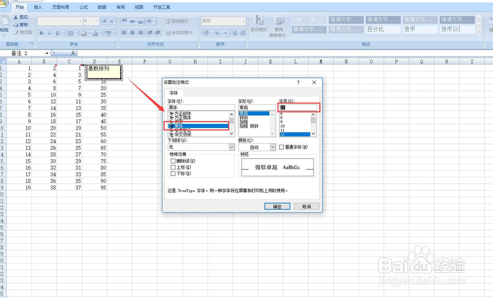Check the 下标 subscript checkbox

tap(173, 173)
